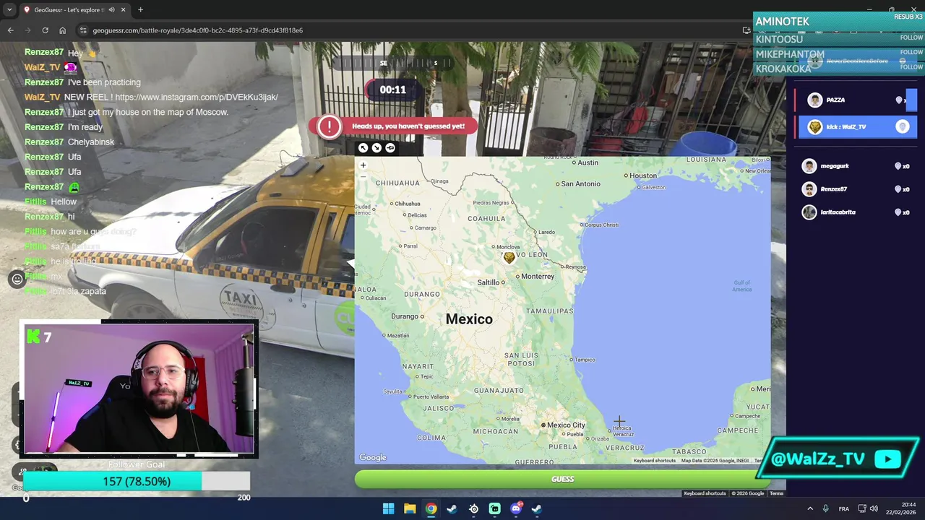Click the 00:11 countdown timer

[x=392, y=90]
